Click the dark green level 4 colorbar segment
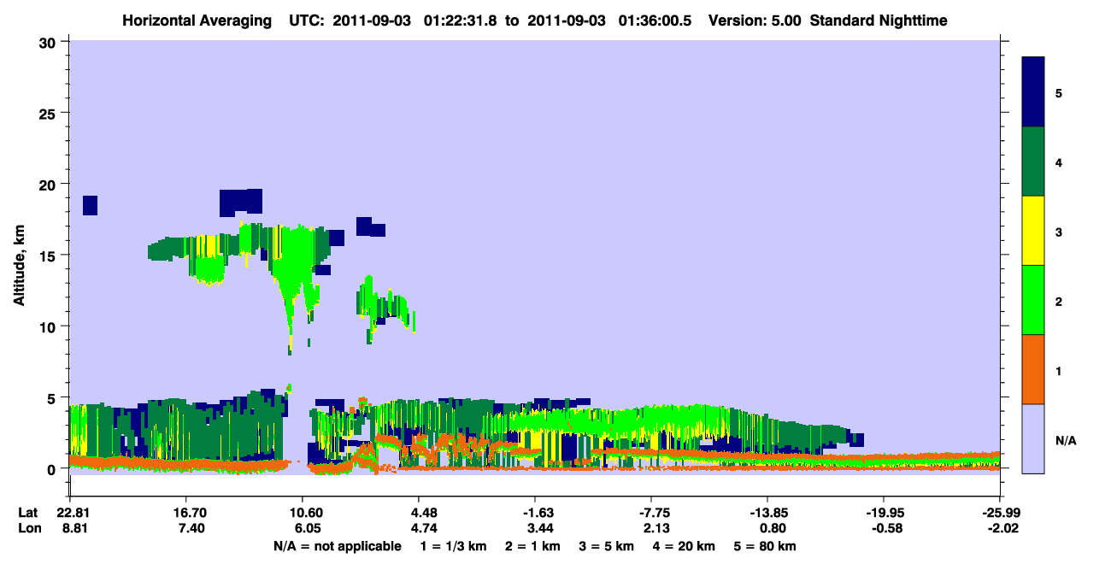This screenshot has width=1111, height=570. (1033, 162)
